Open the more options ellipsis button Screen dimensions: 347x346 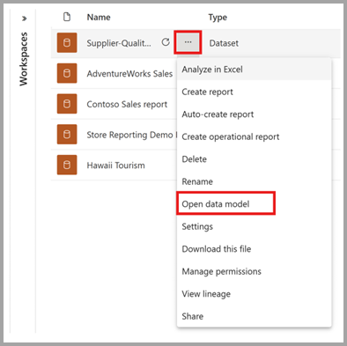188,42
